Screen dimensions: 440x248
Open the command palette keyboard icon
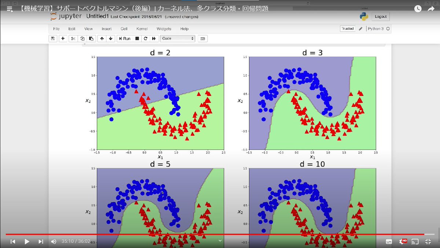[202, 38]
